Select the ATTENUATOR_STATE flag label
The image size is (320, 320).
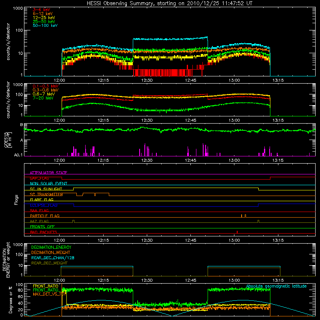point(48,173)
